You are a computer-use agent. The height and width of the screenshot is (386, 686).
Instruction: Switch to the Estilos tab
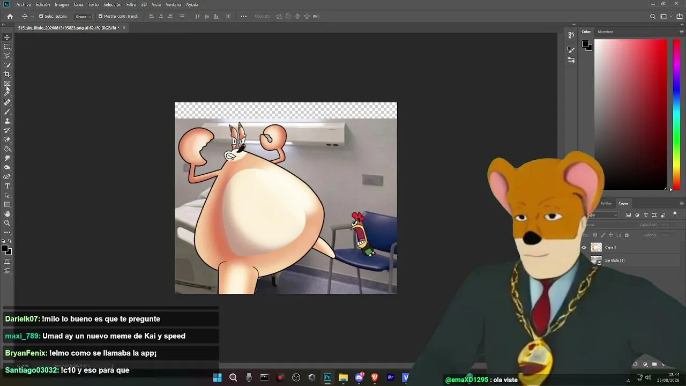pyautogui.click(x=606, y=203)
